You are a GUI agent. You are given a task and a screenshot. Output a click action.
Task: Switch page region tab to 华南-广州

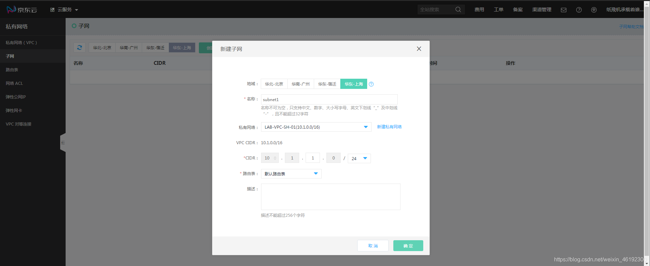pyautogui.click(x=129, y=47)
